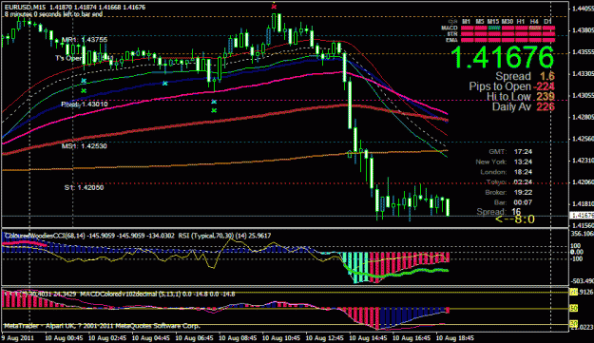Viewport: 594px width, 343px height.
Task: Click the 10 Aug 14:45 time axis label
Action: (x=368, y=337)
